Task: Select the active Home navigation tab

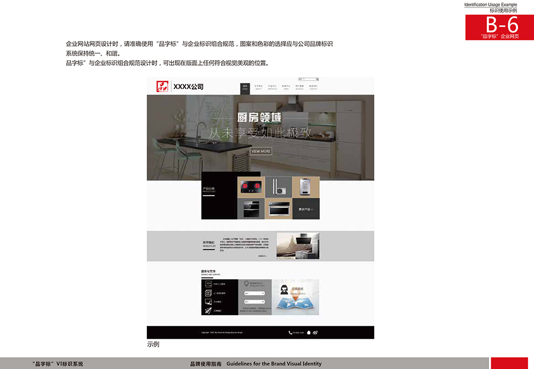Action: (245, 87)
